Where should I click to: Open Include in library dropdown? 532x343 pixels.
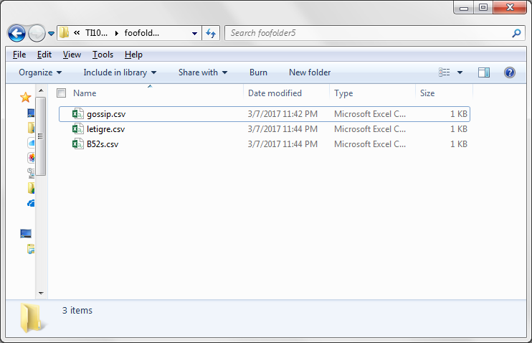pyautogui.click(x=120, y=72)
